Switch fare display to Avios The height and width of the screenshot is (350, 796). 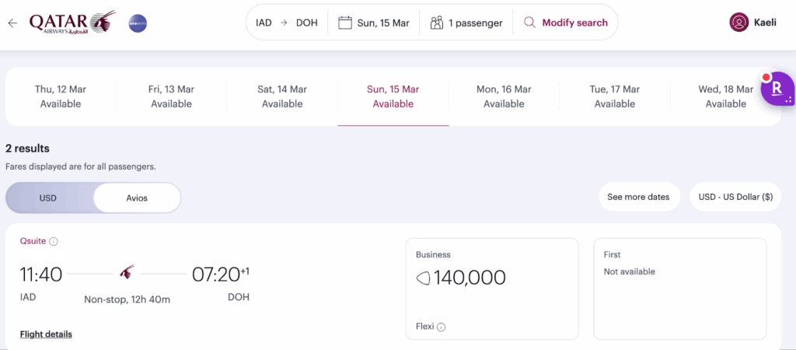(137, 198)
